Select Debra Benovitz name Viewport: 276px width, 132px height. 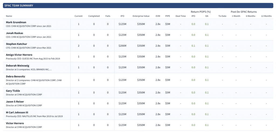[15, 77]
